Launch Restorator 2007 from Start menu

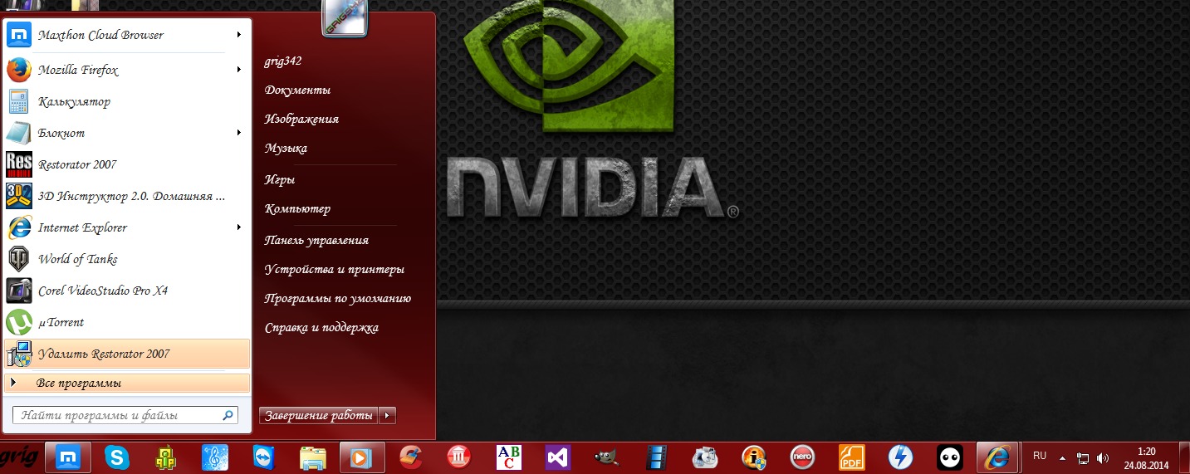[127, 164]
